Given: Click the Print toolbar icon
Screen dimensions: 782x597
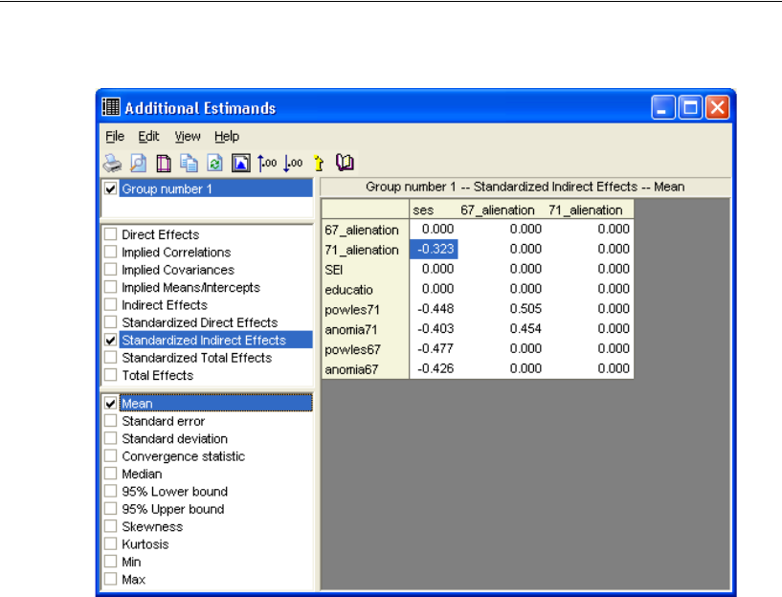Looking at the screenshot, I should click(x=112, y=163).
